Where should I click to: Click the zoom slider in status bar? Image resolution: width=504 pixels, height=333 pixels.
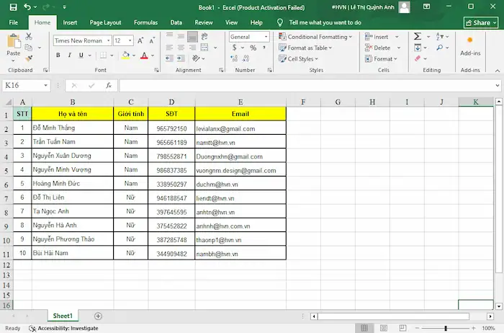(x=445, y=328)
